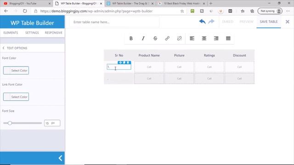Go back in browser history
The image size is (294, 165).
tap(6, 11)
